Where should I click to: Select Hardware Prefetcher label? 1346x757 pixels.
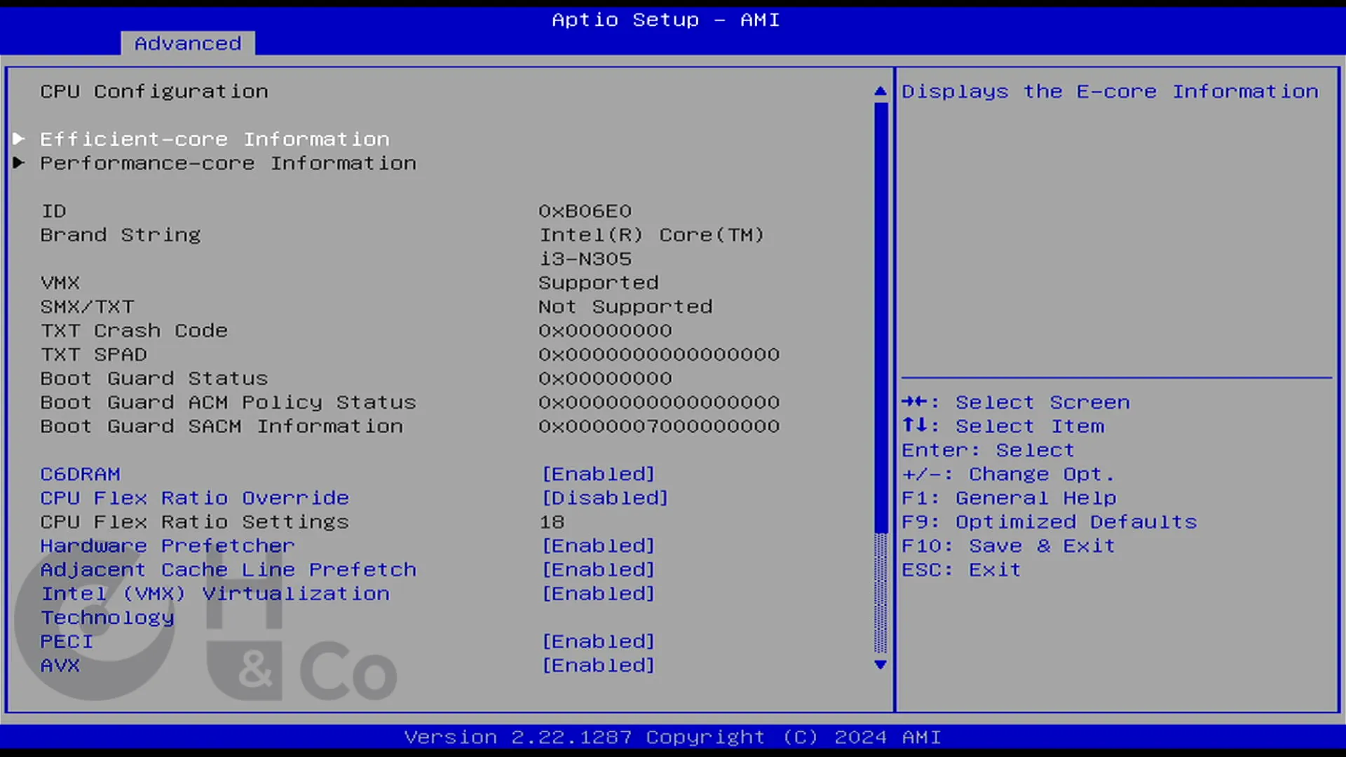[168, 545]
